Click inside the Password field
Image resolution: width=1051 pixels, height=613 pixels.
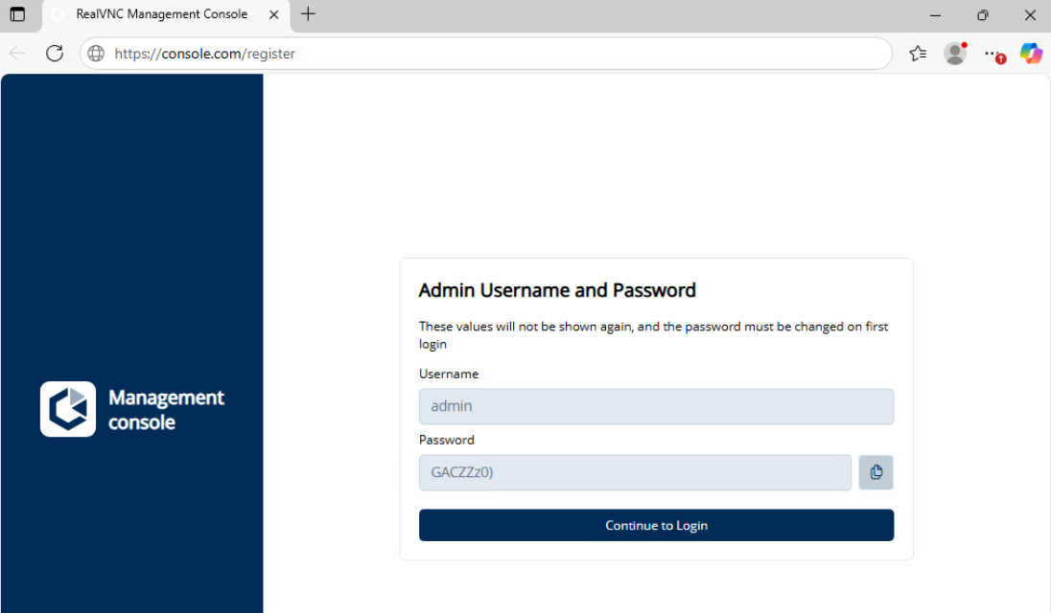point(635,472)
